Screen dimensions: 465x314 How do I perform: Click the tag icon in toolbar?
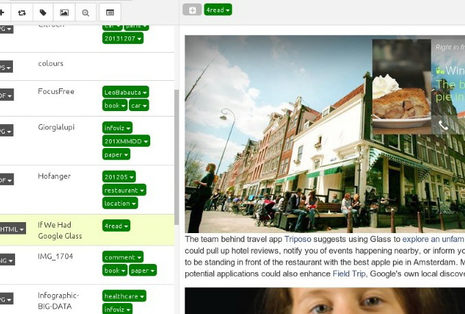coord(43,12)
